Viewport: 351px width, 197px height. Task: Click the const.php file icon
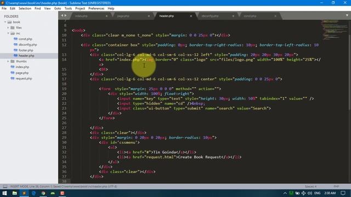[x=15, y=39]
